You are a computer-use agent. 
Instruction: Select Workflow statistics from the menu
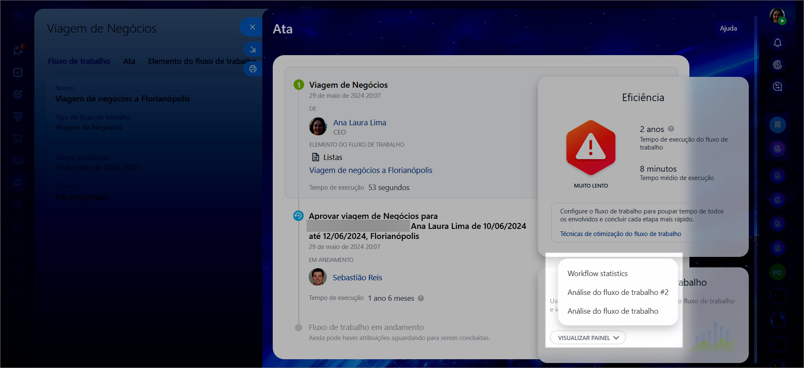[597, 274]
